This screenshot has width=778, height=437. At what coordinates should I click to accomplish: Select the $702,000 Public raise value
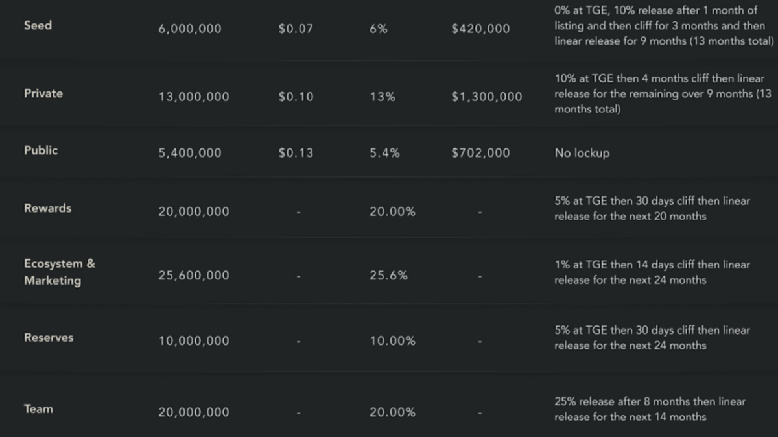(x=480, y=153)
